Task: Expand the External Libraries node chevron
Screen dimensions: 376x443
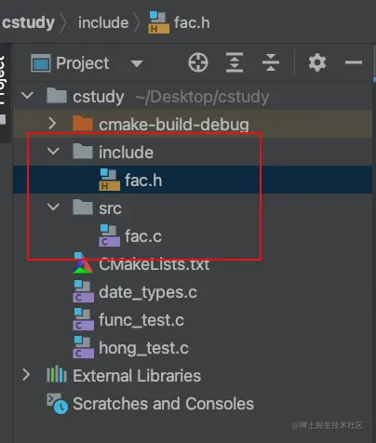Action: click(26, 375)
